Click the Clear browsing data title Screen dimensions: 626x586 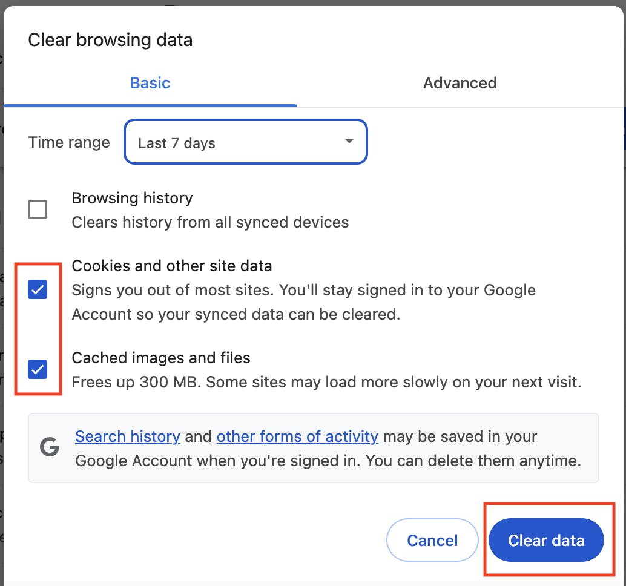(110, 40)
